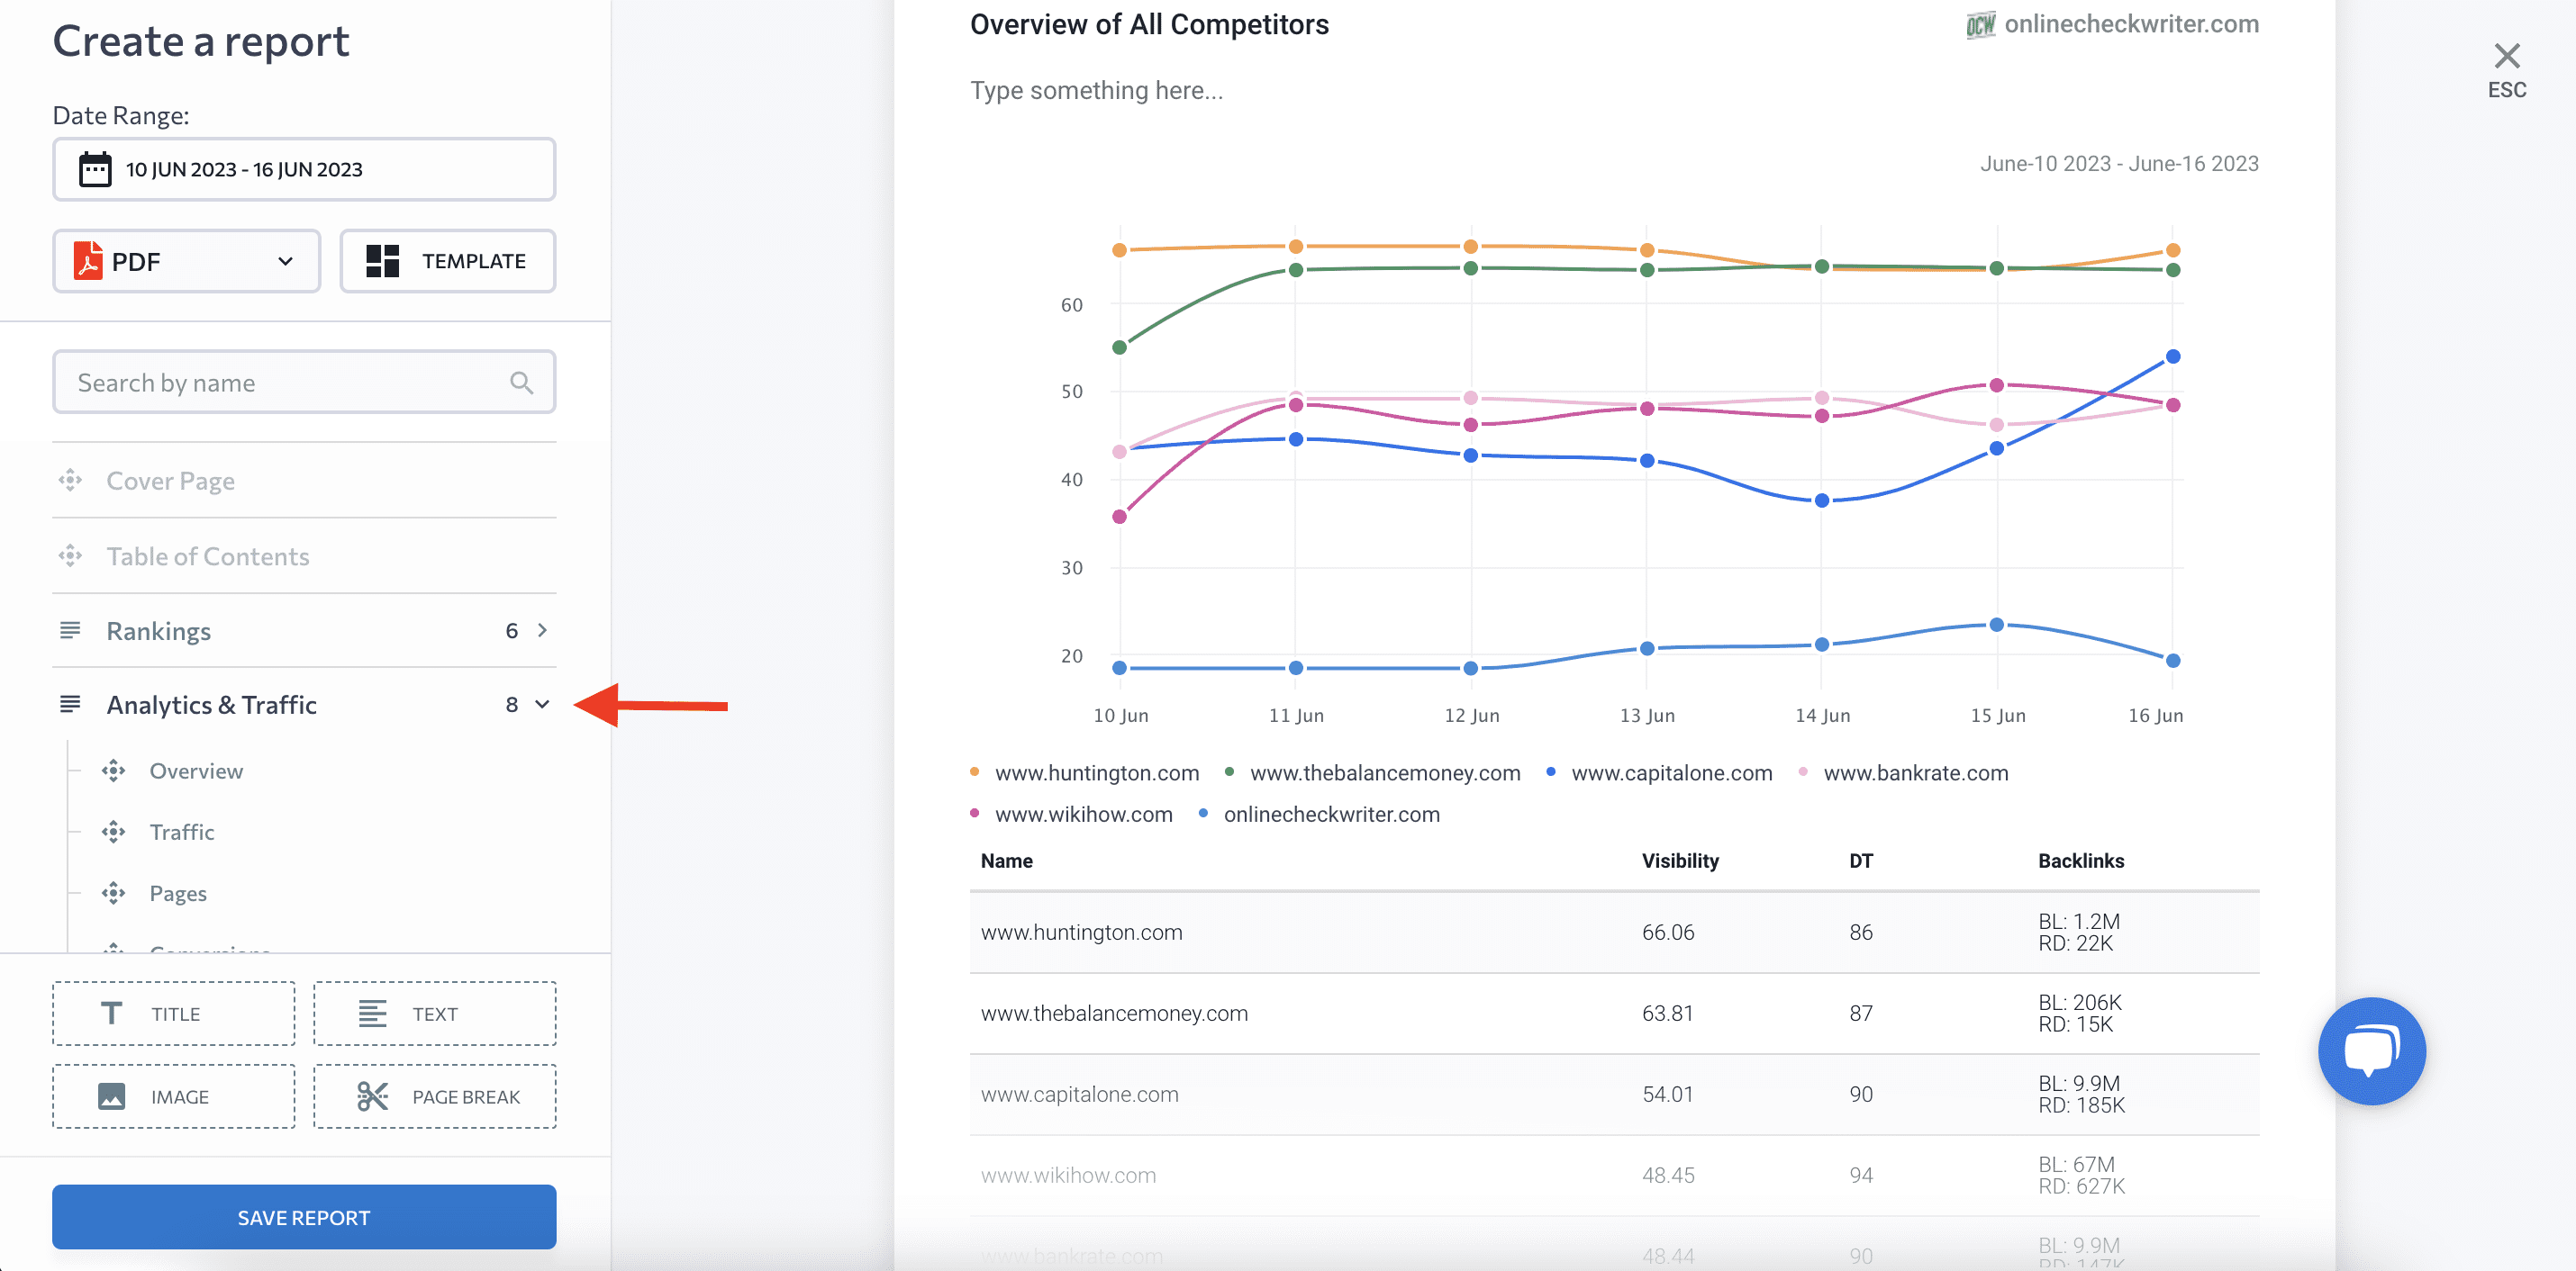Expand the Rankings section chevron

[x=542, y=630]
